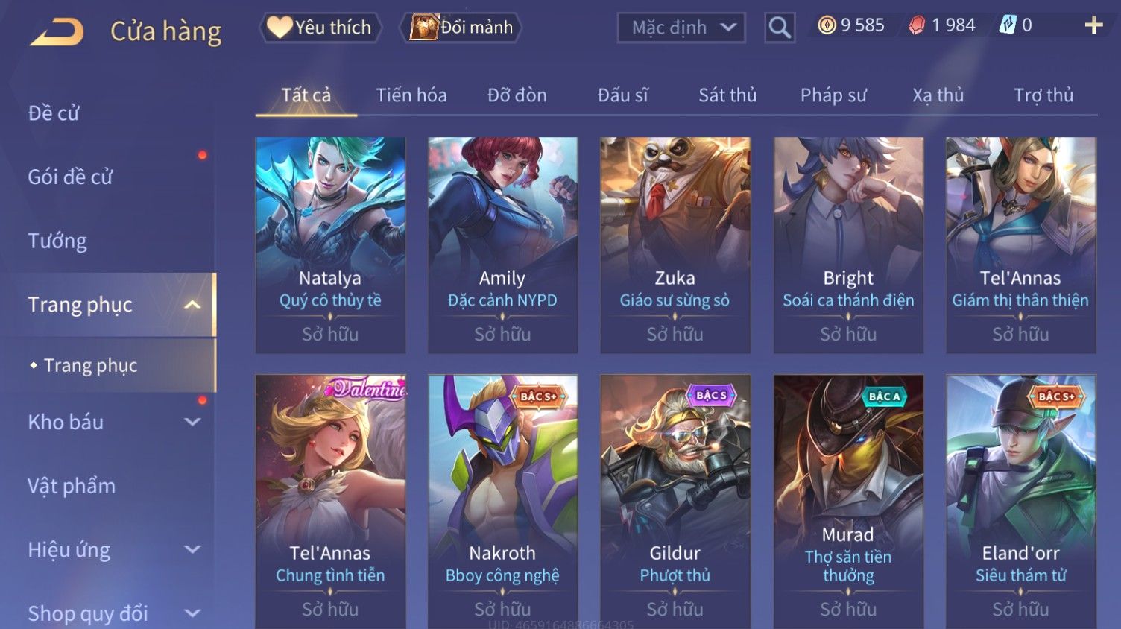Click the gold coin currency icon
Image resolution: width=1121 pixels, height=629 pixels.
pyautogui.click(x=827, y=25)
